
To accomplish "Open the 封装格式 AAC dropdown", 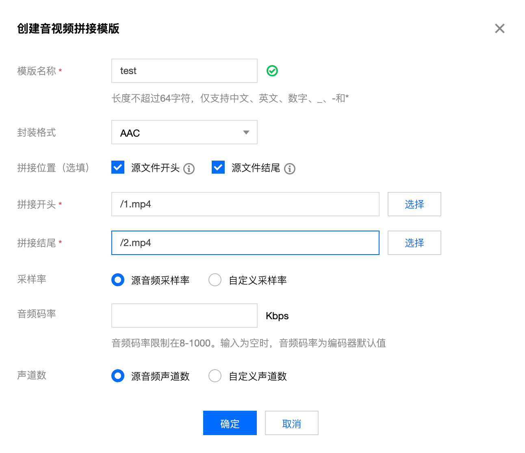I will [x=184, y=132].
